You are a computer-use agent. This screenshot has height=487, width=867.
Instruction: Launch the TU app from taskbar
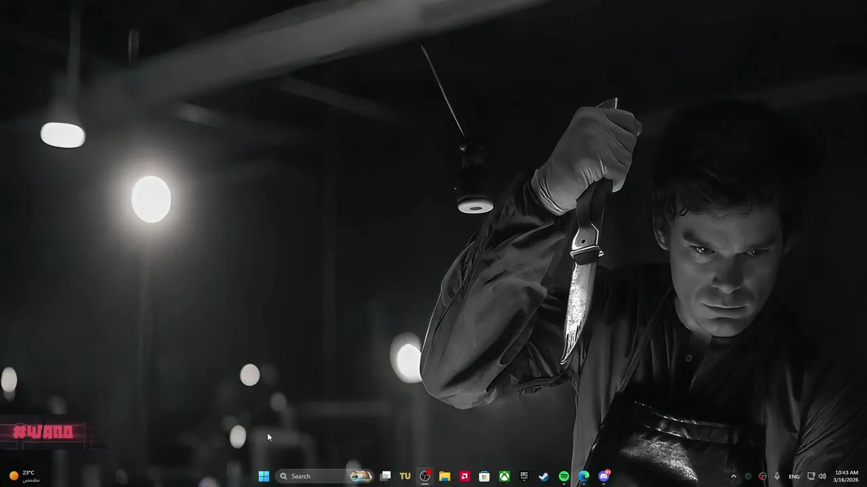pos(405,476)
